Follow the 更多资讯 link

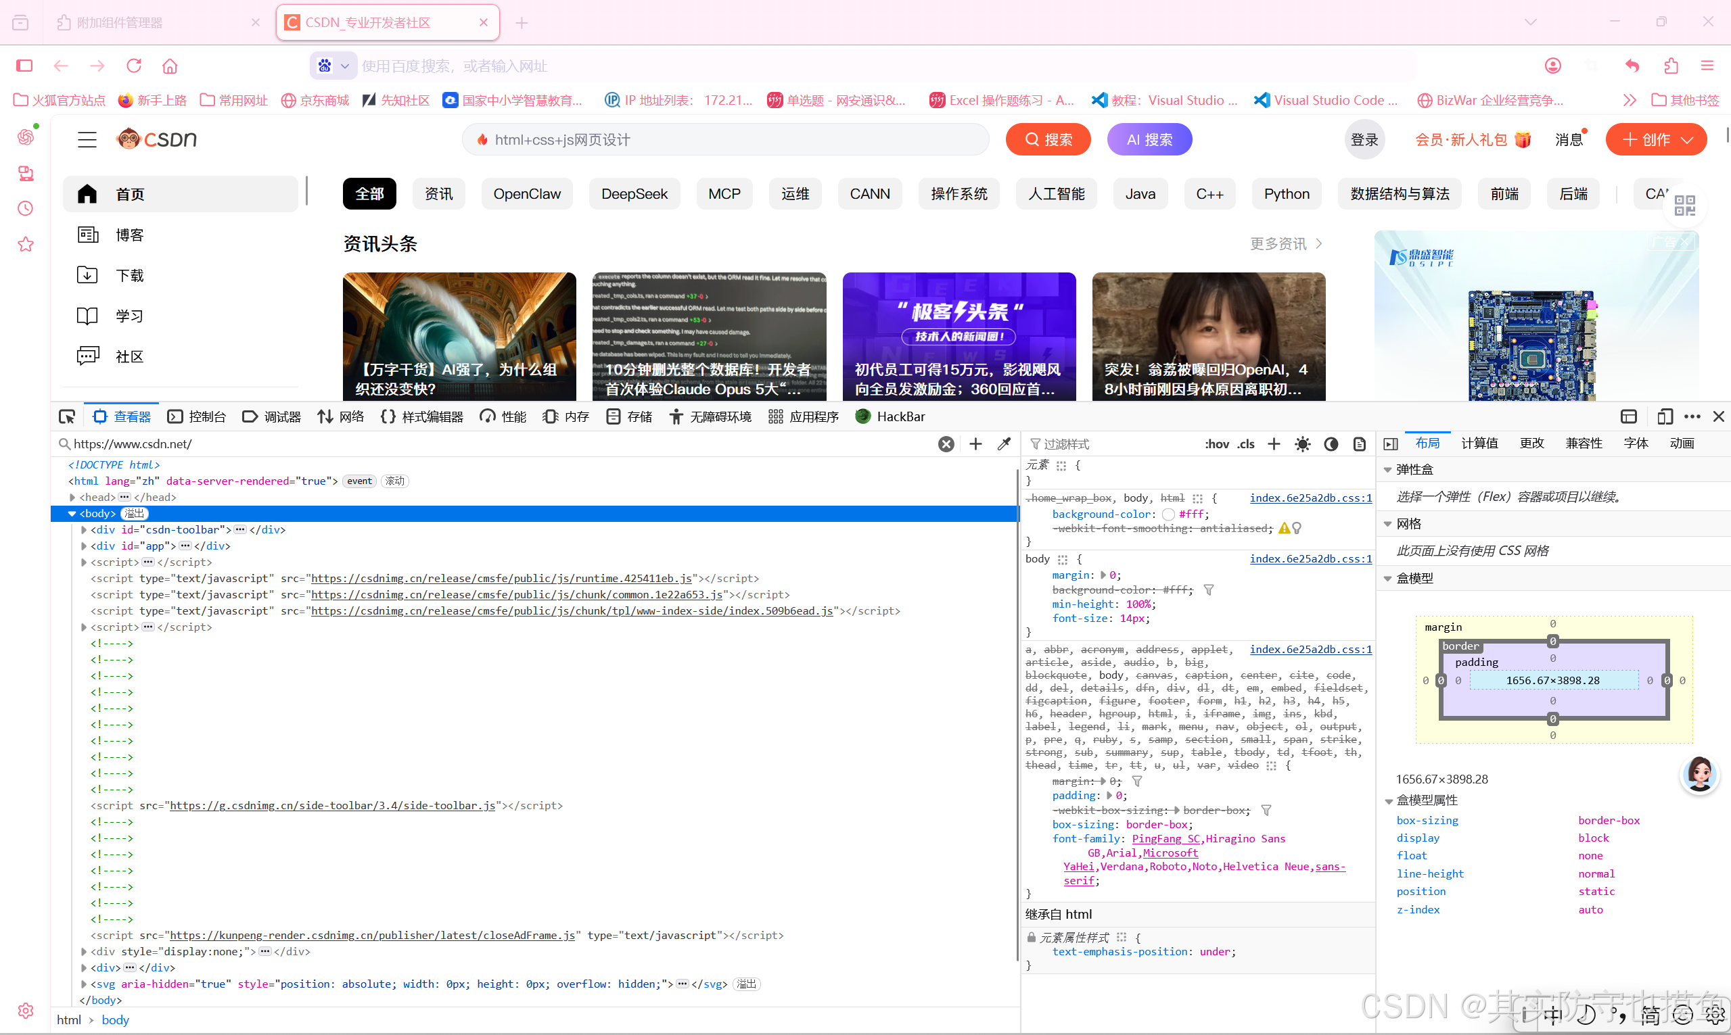click(1286, 243)
